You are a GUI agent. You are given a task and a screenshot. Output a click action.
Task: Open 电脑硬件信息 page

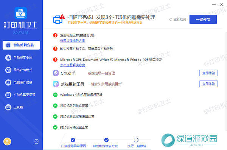pos(21,82)
